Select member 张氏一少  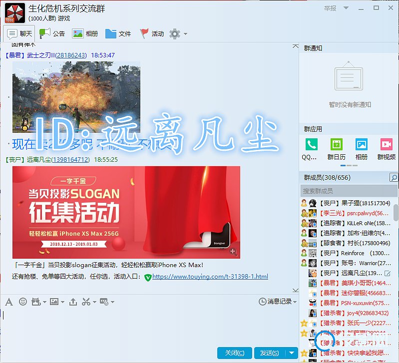[x=346, y=323]
